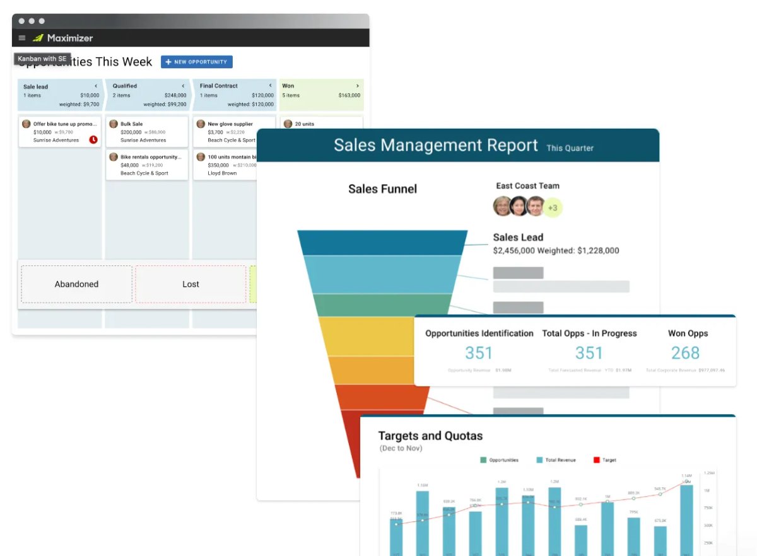Image resolution: width=757 pixels, height=556 pixels.
Task: Click the Won column header
Action: tap(322, 95)
